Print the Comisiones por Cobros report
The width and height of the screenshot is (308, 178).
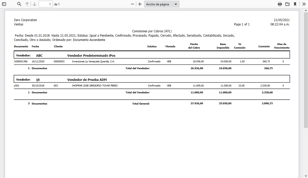(x=280, y=4)
